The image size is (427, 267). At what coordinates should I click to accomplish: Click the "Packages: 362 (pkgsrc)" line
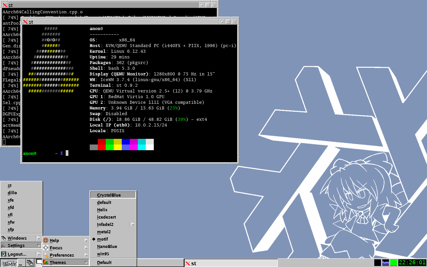(x=119, y=63)
